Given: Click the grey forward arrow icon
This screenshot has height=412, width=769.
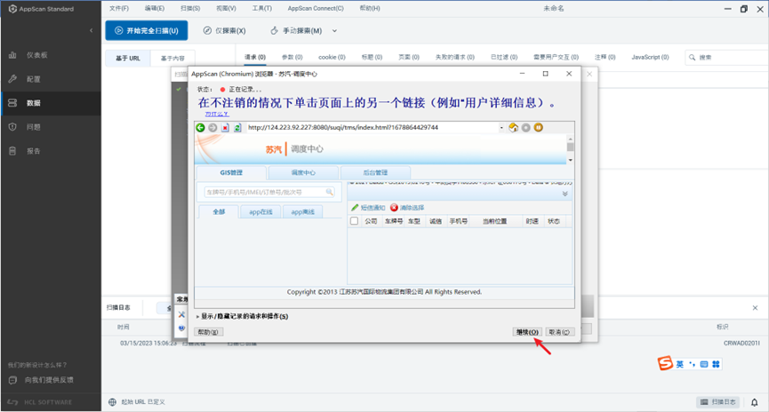Looking at the screenshot, I should [x=212, y=127].
